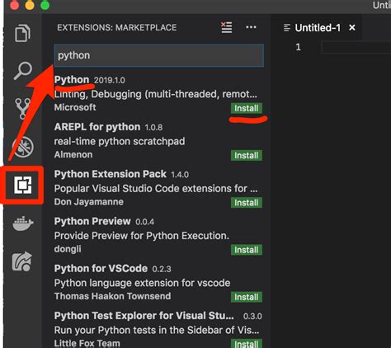This screenshot has height=348, width=391.
Task: Install the Python Extension Pack
Action: point(247,203)
